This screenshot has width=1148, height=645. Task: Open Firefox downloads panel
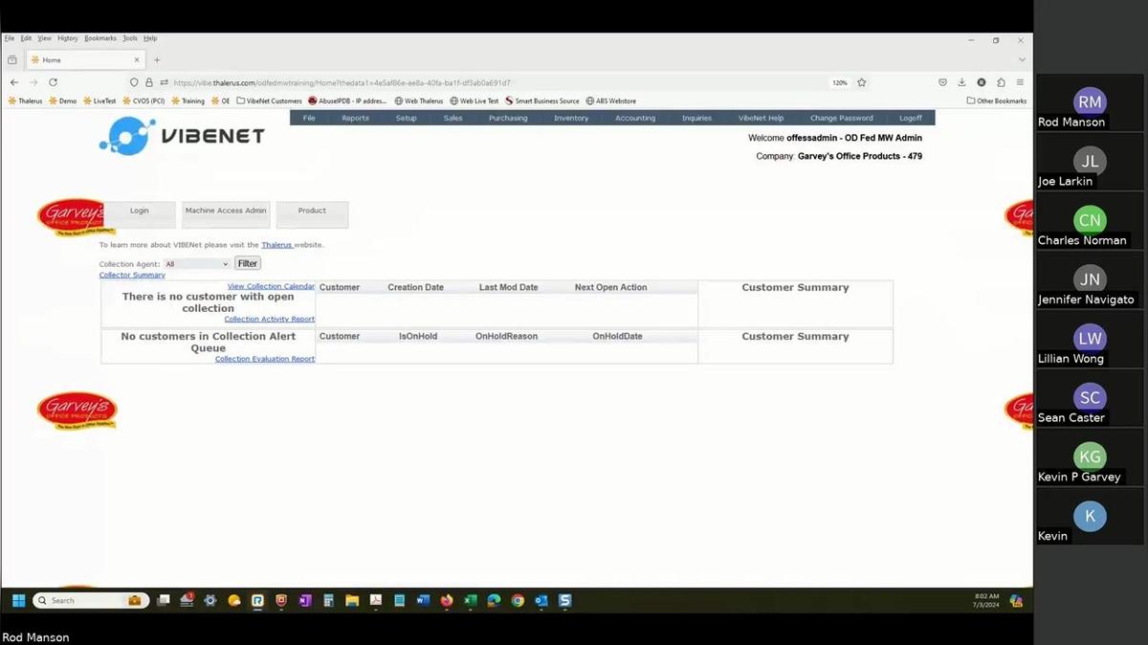[x=961, y=82]
